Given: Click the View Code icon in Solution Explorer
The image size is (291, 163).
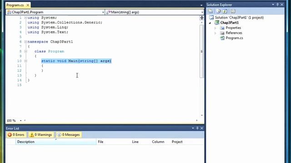Looking at the screenshot, I should (233, 11).
